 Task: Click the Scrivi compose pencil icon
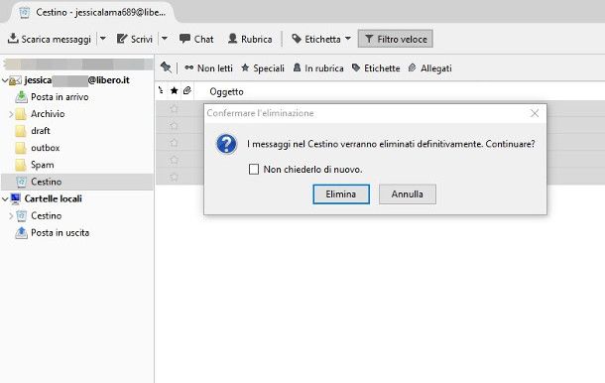[122, 39]
